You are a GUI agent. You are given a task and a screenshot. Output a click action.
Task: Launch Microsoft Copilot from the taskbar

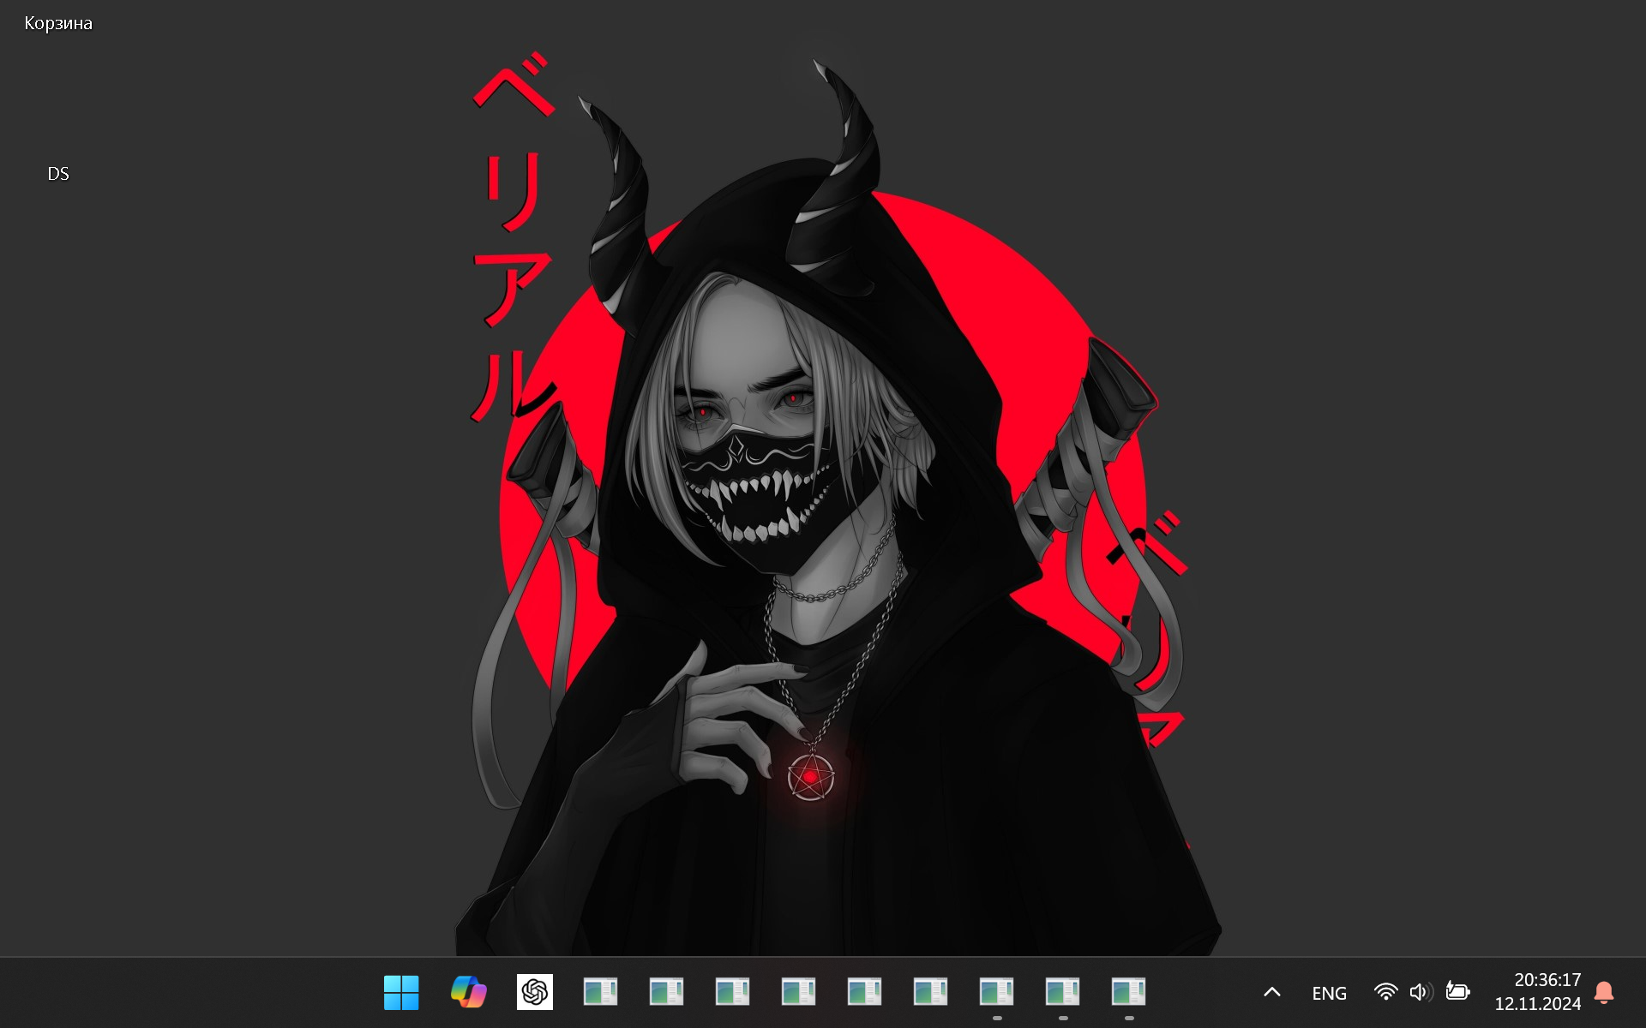(x=467, y=992)
